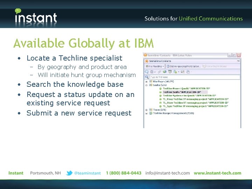Click the 'Type to find name' search field
Screen dimensions: 252x189
[x=195, y=77]
